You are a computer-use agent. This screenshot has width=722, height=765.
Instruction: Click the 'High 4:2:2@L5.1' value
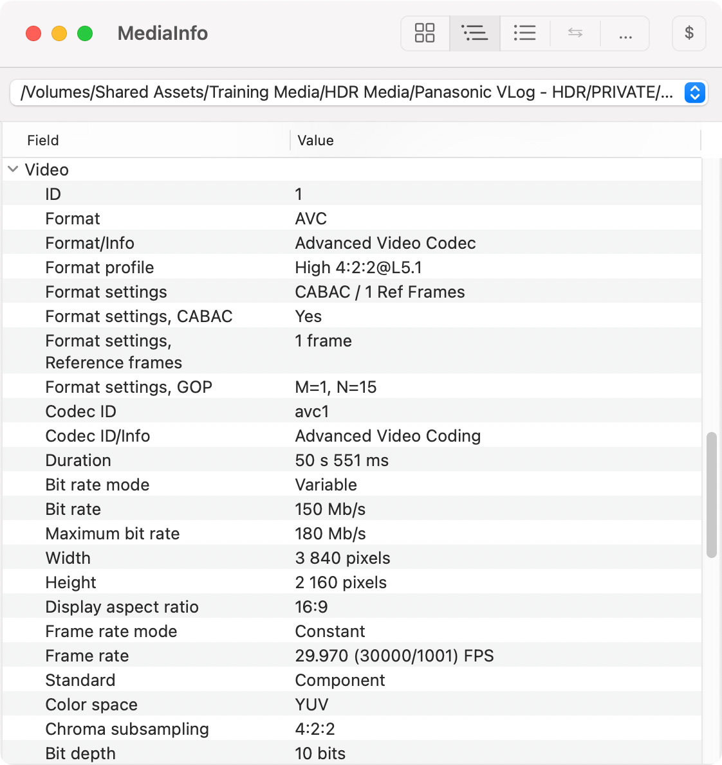(x=358, y=267)
